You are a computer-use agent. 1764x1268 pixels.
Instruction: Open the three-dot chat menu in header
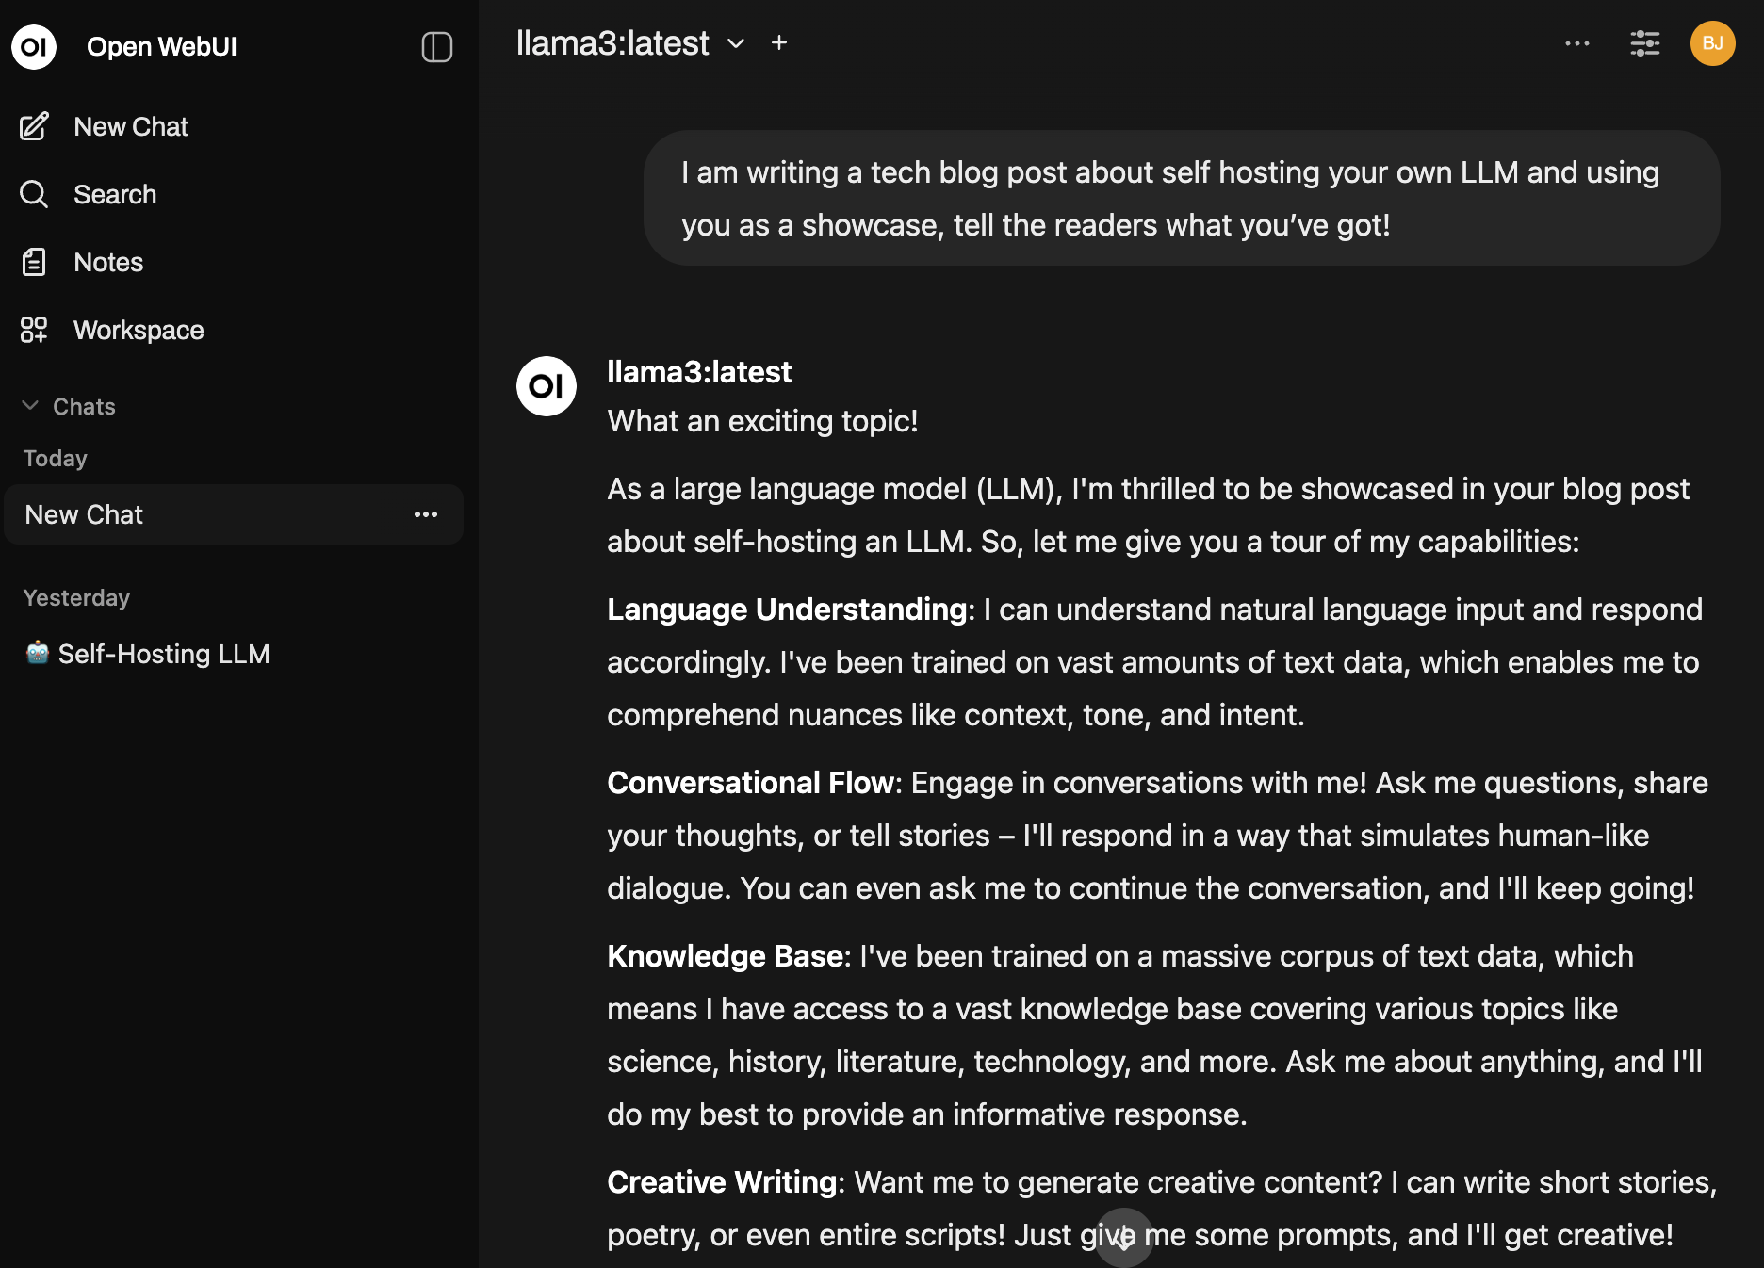(1577, 43)
